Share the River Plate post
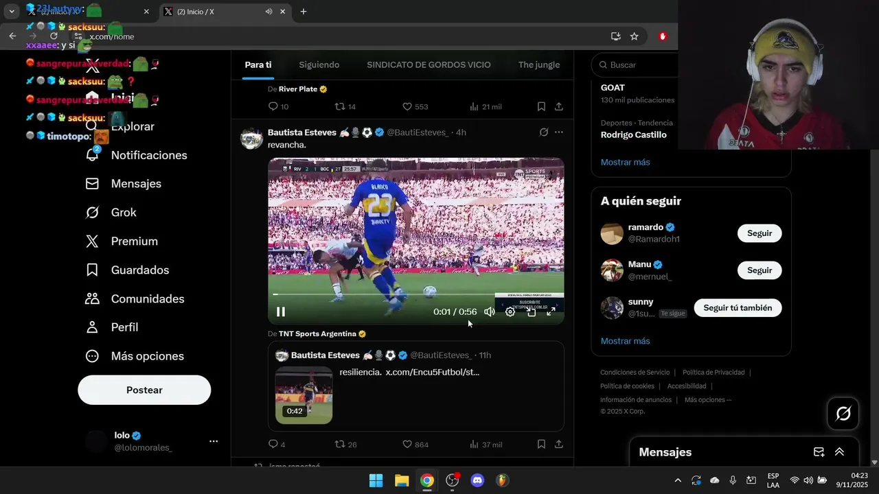Viewport: 879px width, 494px height. pos(559,106)
